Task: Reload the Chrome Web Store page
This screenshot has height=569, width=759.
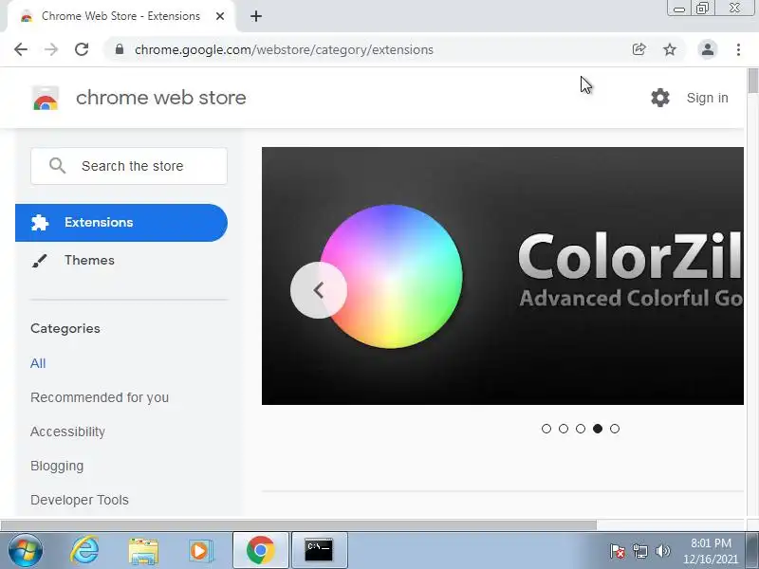Action: click(82, 49)
